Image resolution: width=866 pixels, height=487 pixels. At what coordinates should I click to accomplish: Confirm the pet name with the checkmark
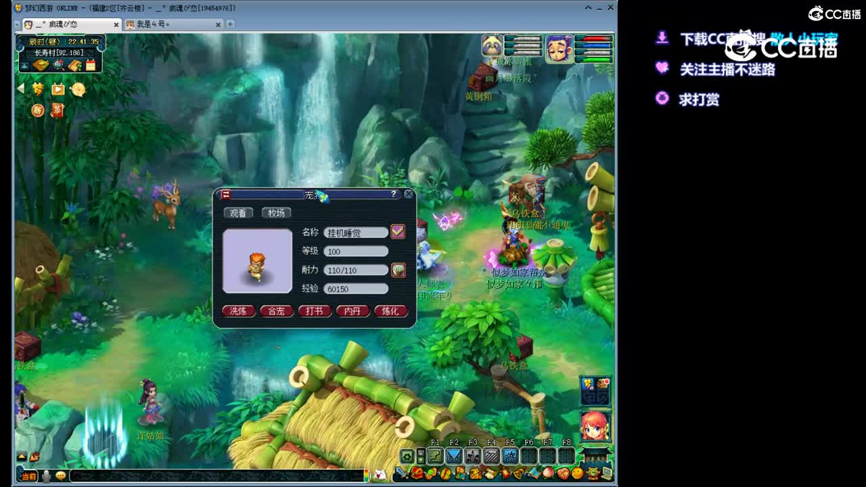coord(398,232)
